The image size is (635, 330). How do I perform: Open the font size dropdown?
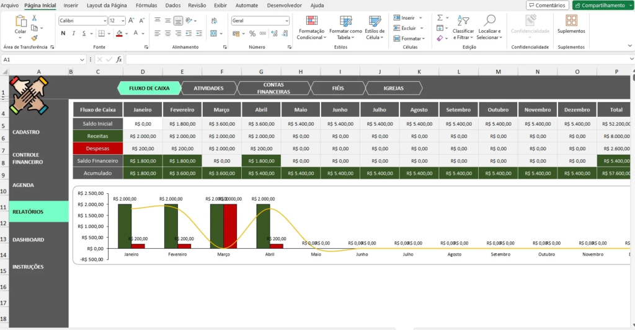click(123, 20)
